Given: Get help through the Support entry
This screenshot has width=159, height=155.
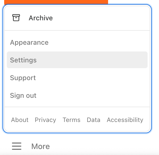Looking at the screenshot, I should pyautogui.click(x=23, y=78).
